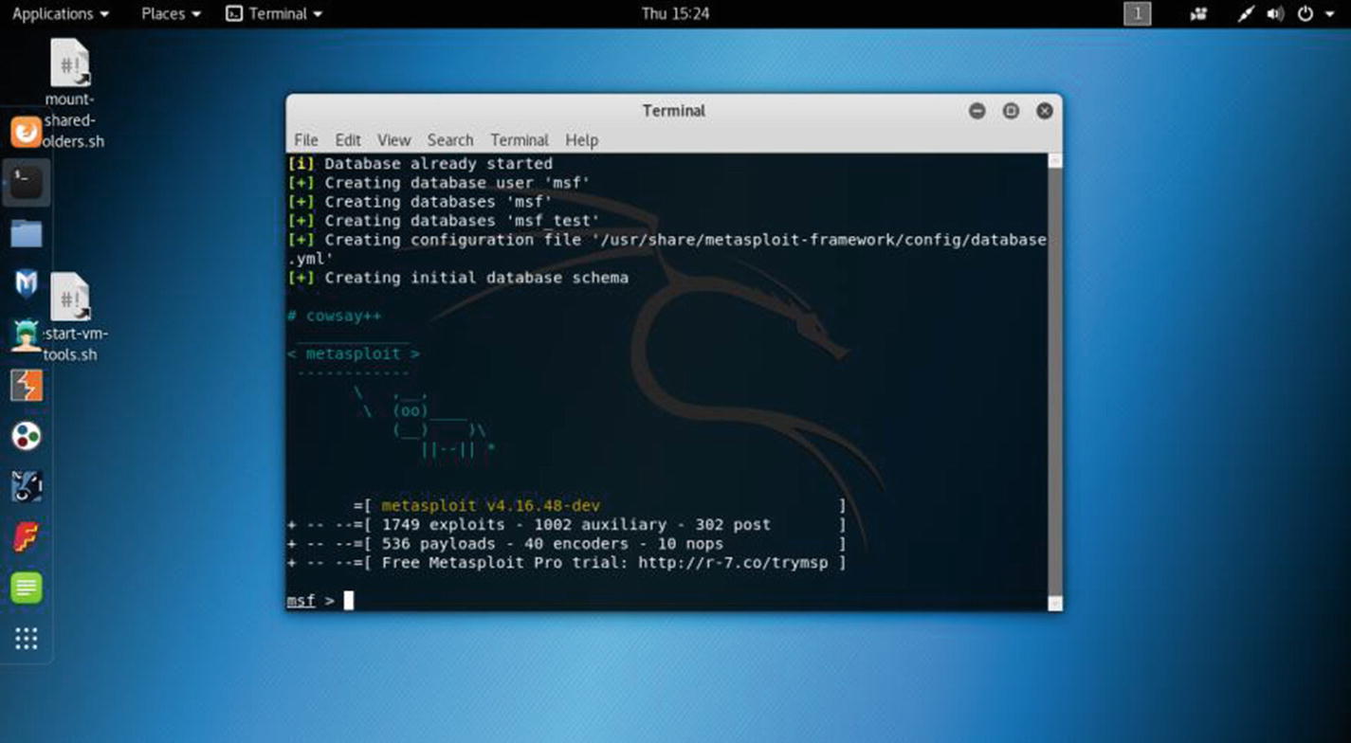Open the Places menu
This screenshot has width=1351, height=743.
click(171, 14)
